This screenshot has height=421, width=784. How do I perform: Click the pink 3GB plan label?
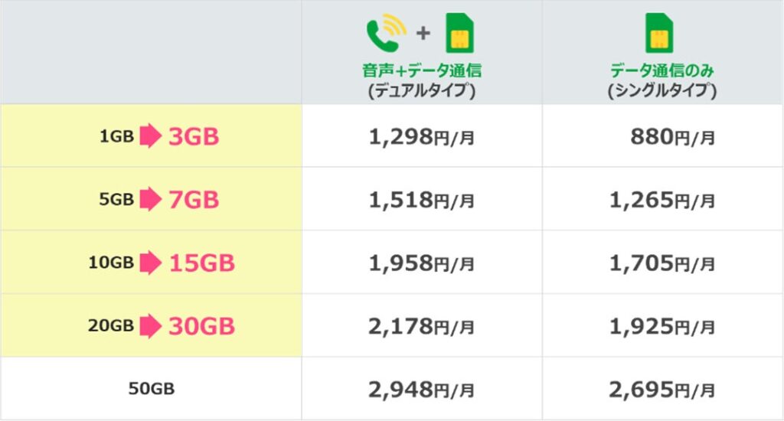(x=194, y=137)
